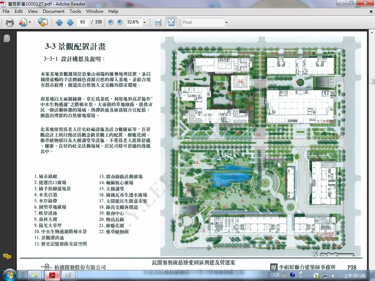Open the View menu
375x281 pixels.
click(x=33, y=11)
